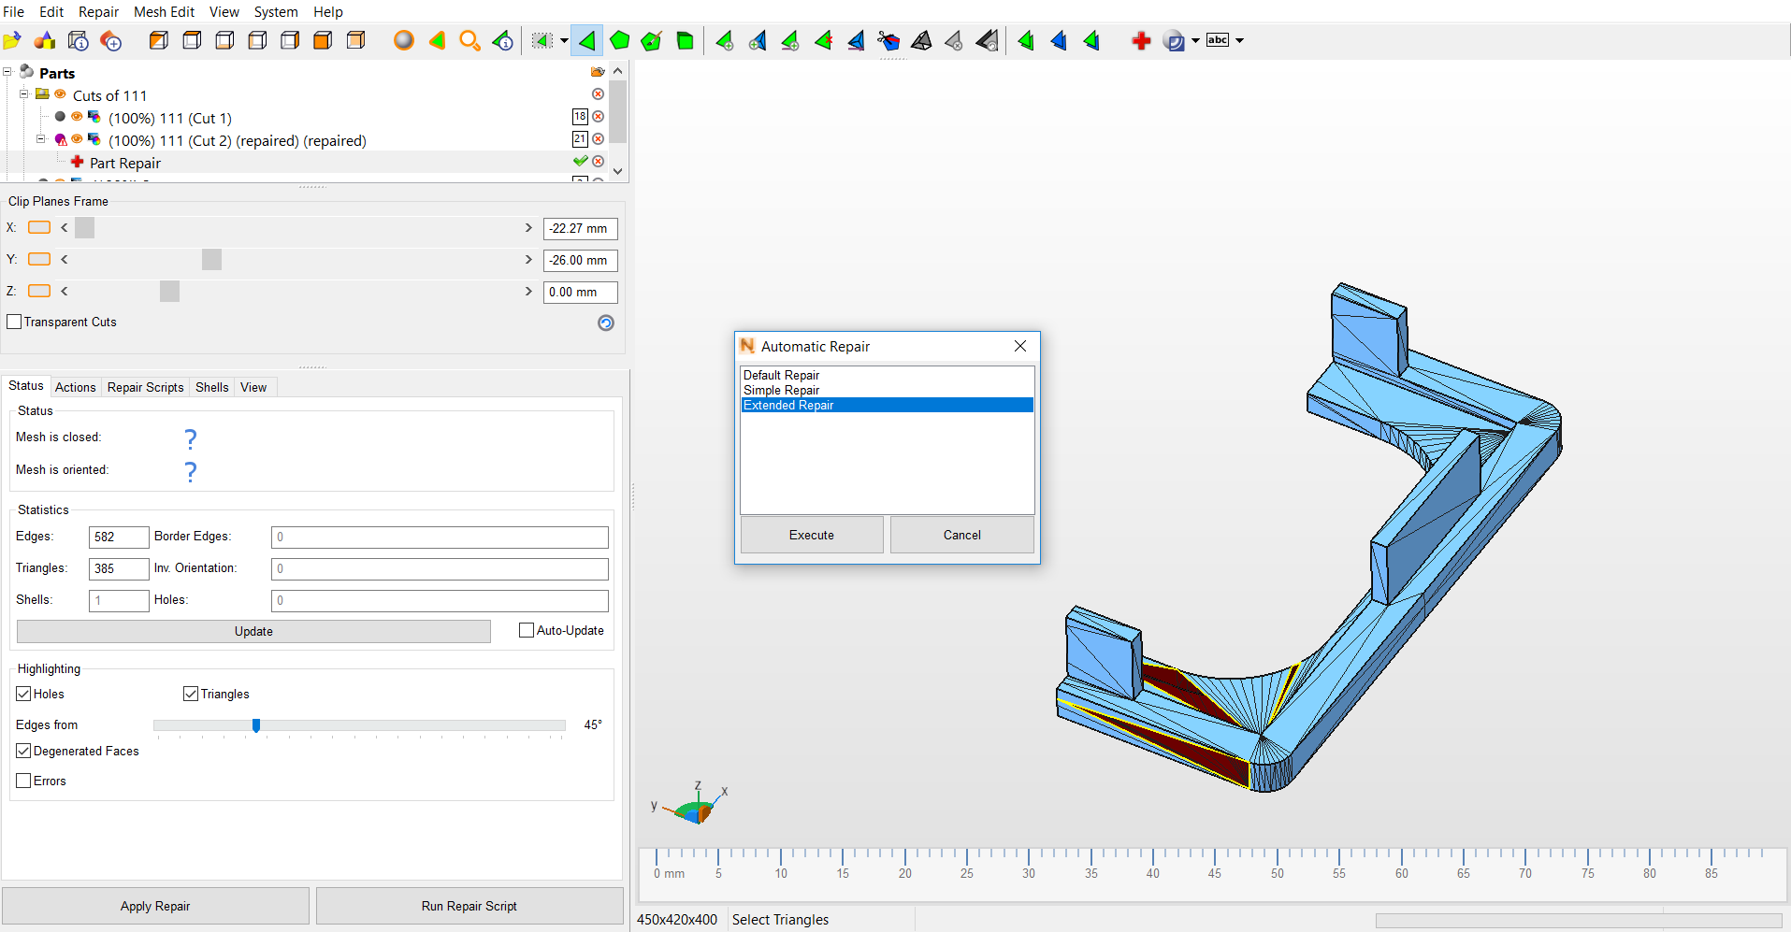The image size is (1791, 932).
Task: Uncheck the Degenerated Faces highlighting option
Action: pyautogui.click(x=24, y=751)
